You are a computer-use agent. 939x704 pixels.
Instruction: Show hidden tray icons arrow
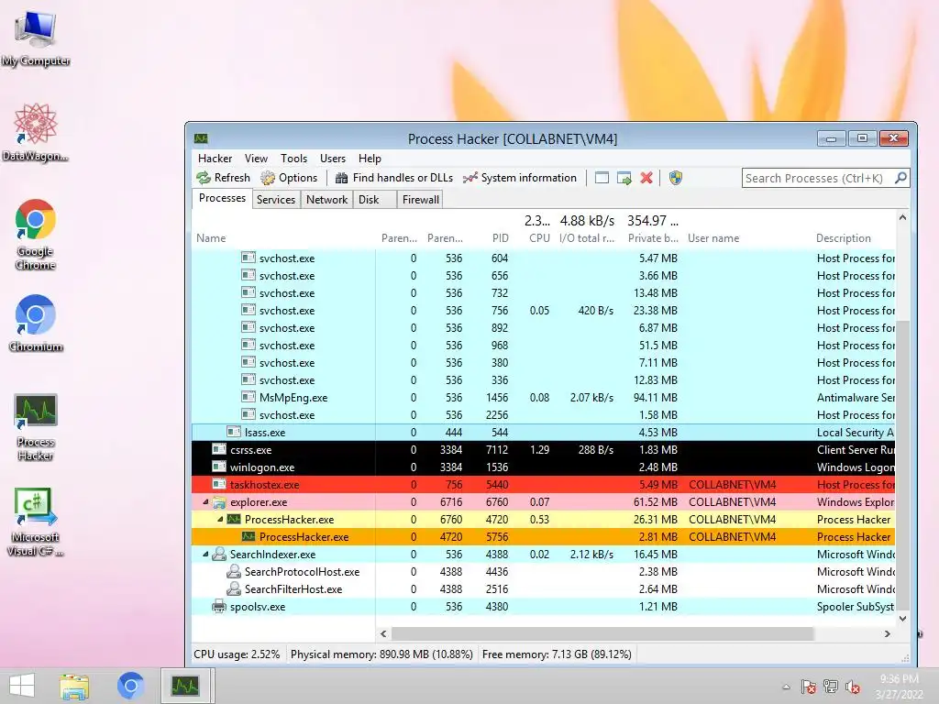pos(786,687)
